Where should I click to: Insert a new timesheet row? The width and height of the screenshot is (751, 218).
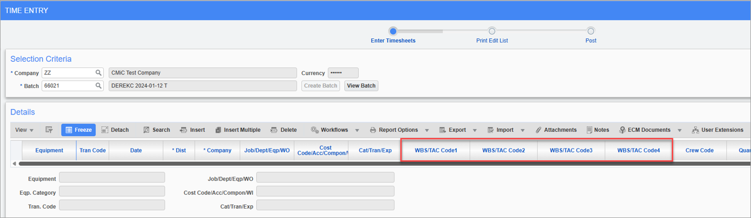(192, 130)
